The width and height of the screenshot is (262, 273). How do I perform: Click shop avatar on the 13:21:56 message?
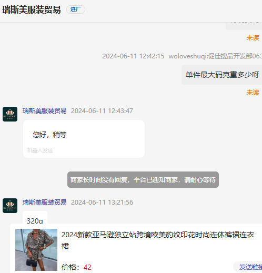click(10, 206)
